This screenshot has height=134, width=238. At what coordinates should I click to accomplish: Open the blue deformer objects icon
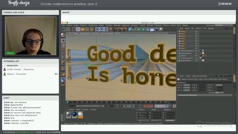coord(148,29)
